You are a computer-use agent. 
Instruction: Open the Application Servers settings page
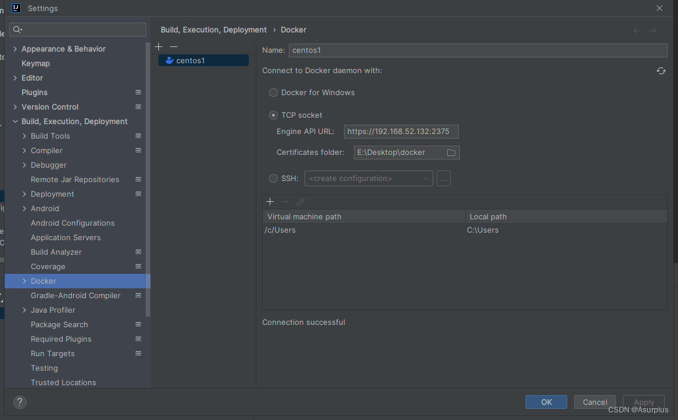(x=66, y=237)
